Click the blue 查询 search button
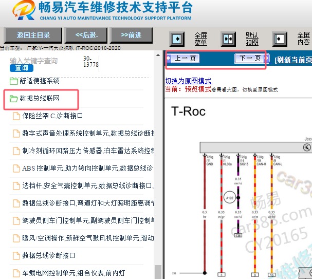312x279 pixels. tap(22, 68)
